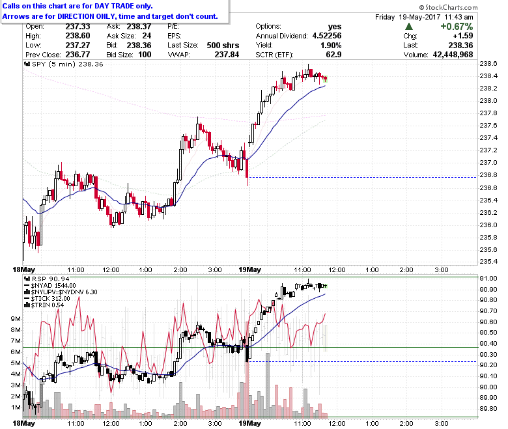Image resolution: width=508 pixels, height=429 pixels.
Task: Click the P/E label in the quote header
Action: (173, 27)
